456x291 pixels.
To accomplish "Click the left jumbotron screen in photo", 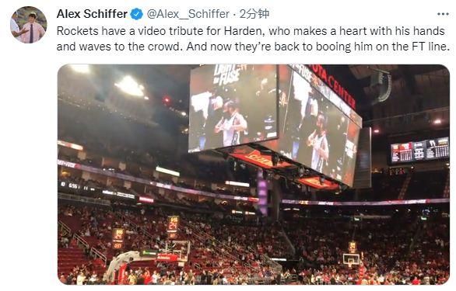I will [233, 107].
